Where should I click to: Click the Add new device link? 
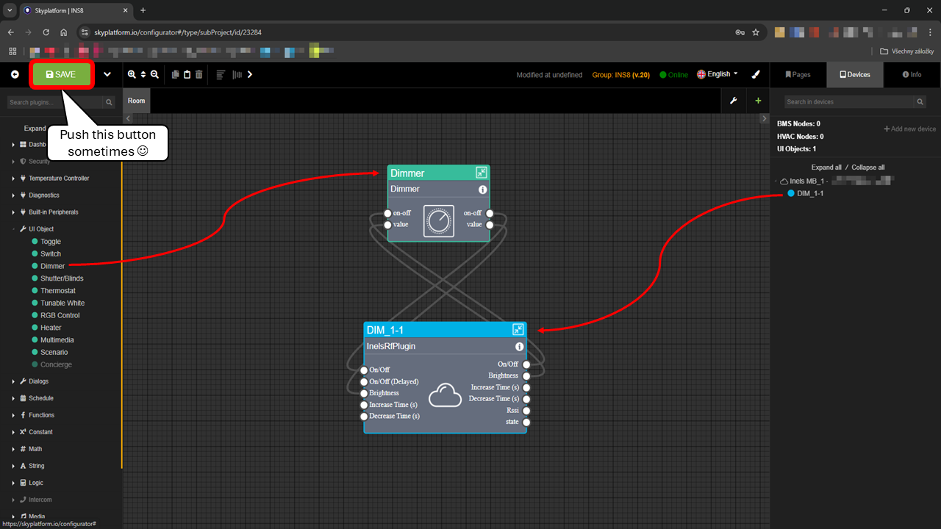click(x=909, y=129)
